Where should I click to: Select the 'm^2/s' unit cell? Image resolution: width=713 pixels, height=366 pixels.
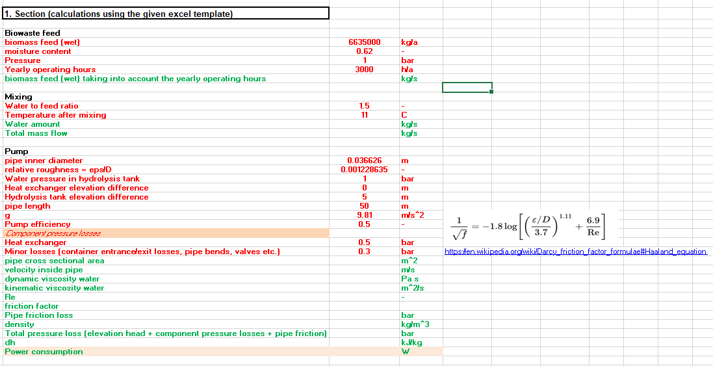pyautogui.click(x=421, y=288)
